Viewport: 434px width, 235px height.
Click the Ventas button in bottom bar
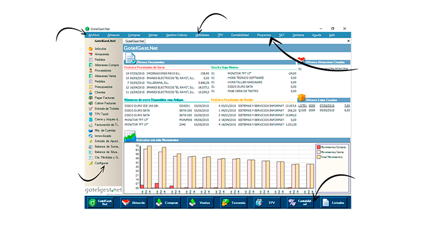(x=200, y=203)
